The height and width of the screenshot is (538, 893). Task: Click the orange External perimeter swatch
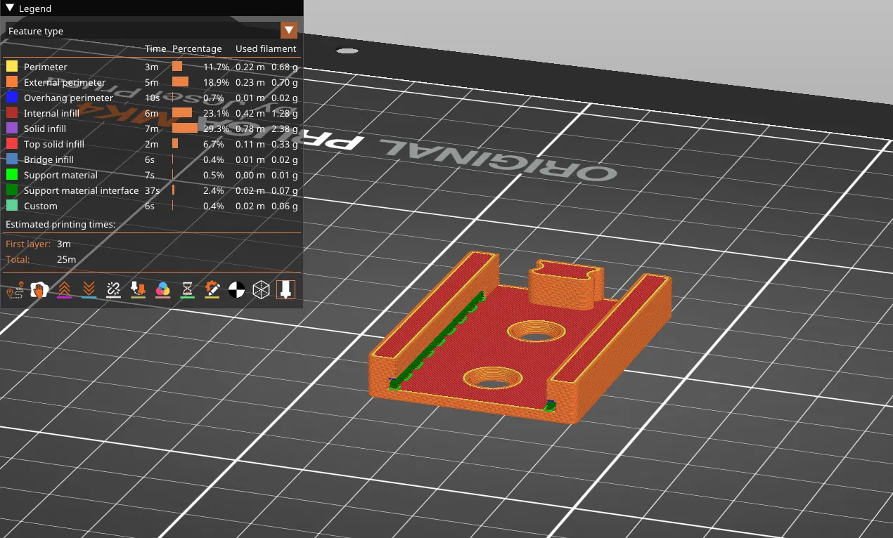point(12,82)
